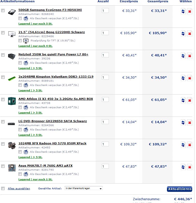Enable Pixelprüfung für TFT option
This screenshot has height=203, width=196.
click(20, 41)
